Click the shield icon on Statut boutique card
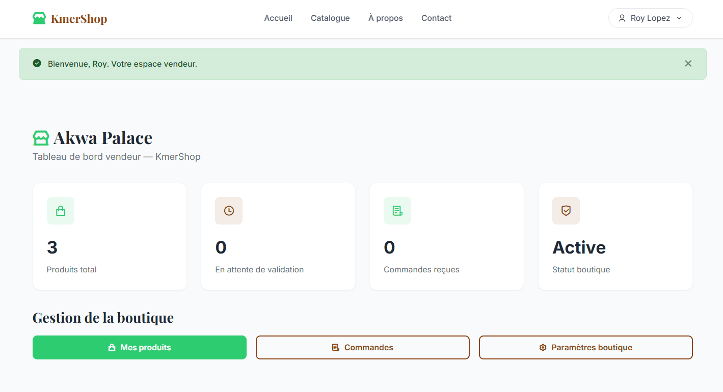The image size is (723, 392). tap(566, 211)
